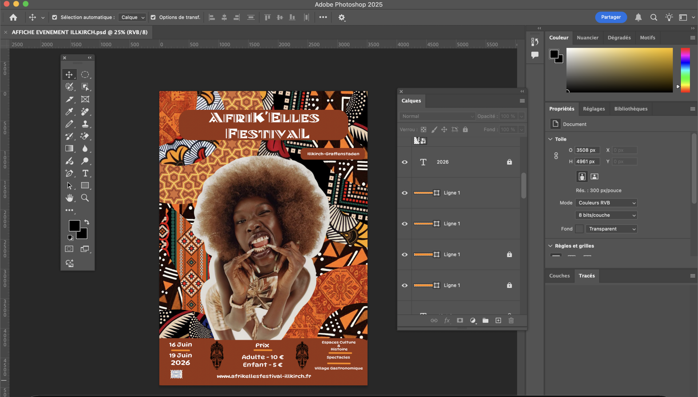Select the Eyedropper tool
Viewport: 698px width, 397px height.
pyautogui.click(x=70, y=112)
